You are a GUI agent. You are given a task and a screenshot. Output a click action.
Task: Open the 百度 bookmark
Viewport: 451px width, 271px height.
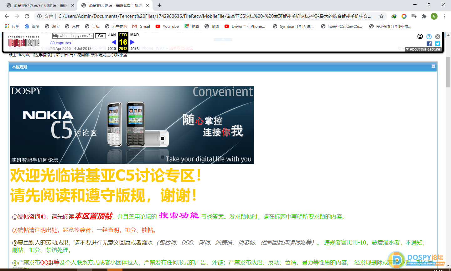coord(32,26)
